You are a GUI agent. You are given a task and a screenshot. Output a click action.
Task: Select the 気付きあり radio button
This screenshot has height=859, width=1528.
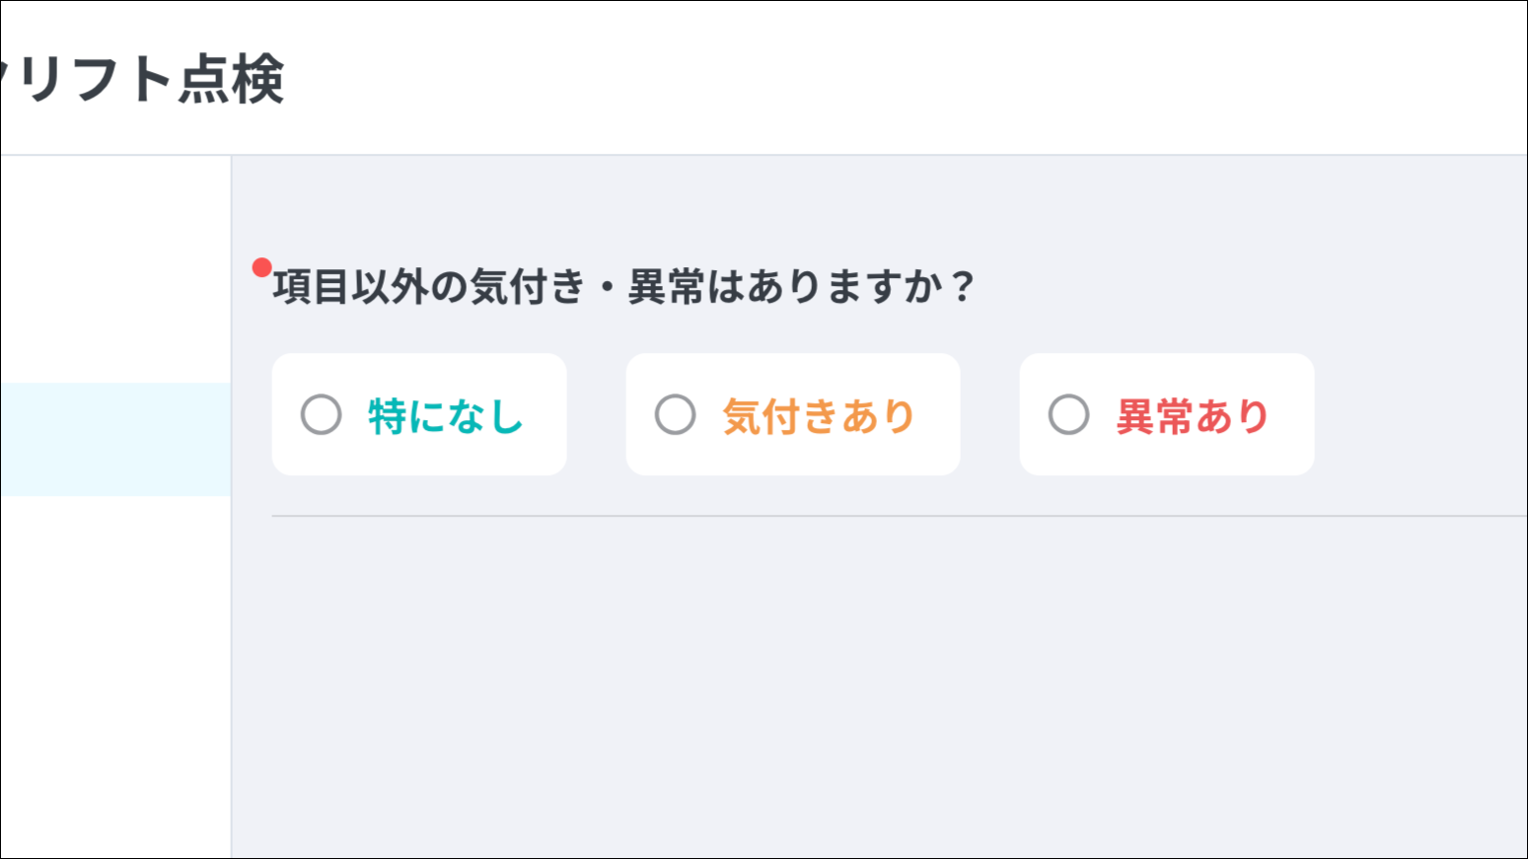[x=676, y=415]
